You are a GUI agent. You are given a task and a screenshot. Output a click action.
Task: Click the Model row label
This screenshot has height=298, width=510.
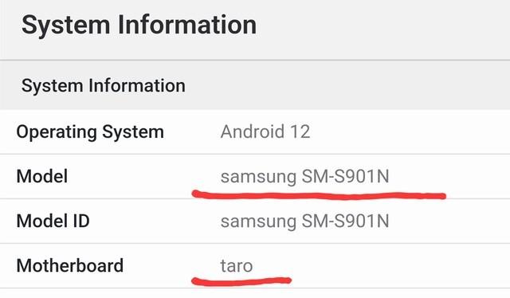point(42,176)
